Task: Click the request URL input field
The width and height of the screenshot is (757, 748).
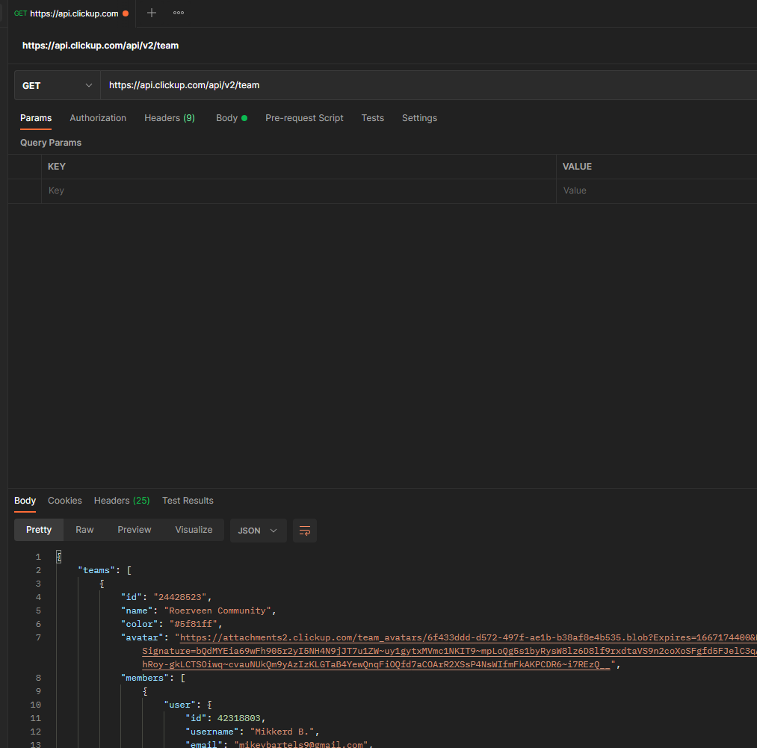Action: pos(426,85)
